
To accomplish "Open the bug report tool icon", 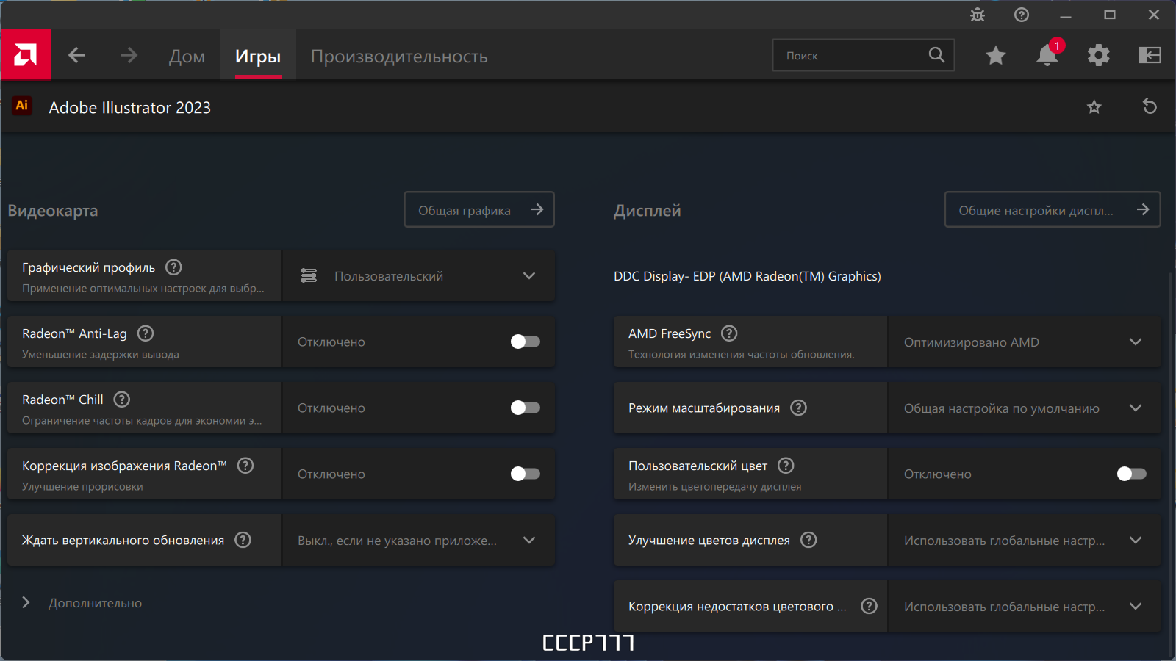I will click(978, 15).
